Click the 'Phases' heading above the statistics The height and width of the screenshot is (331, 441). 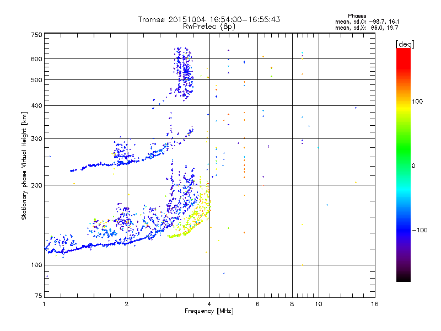[357, 16]
